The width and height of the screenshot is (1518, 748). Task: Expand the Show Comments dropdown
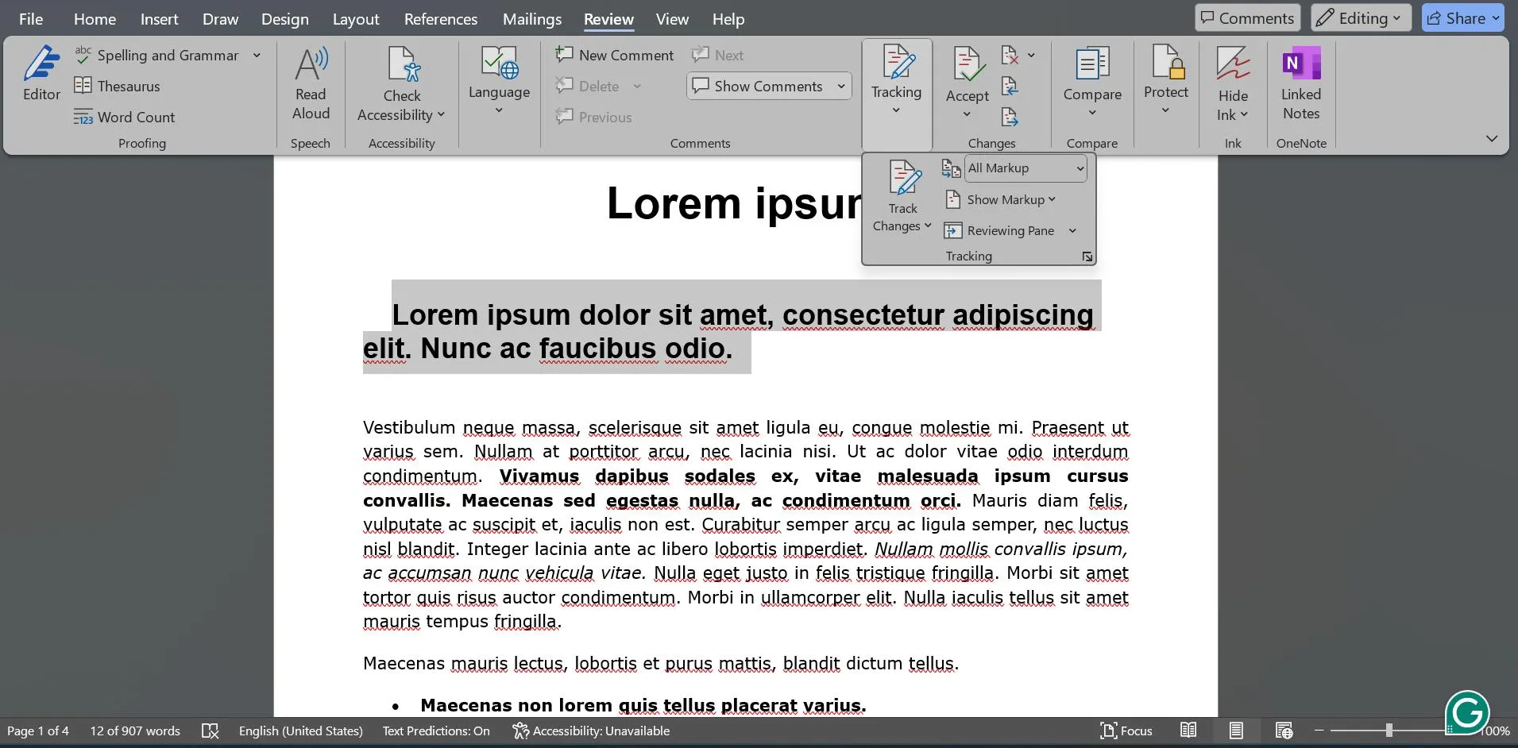(841, 87)
